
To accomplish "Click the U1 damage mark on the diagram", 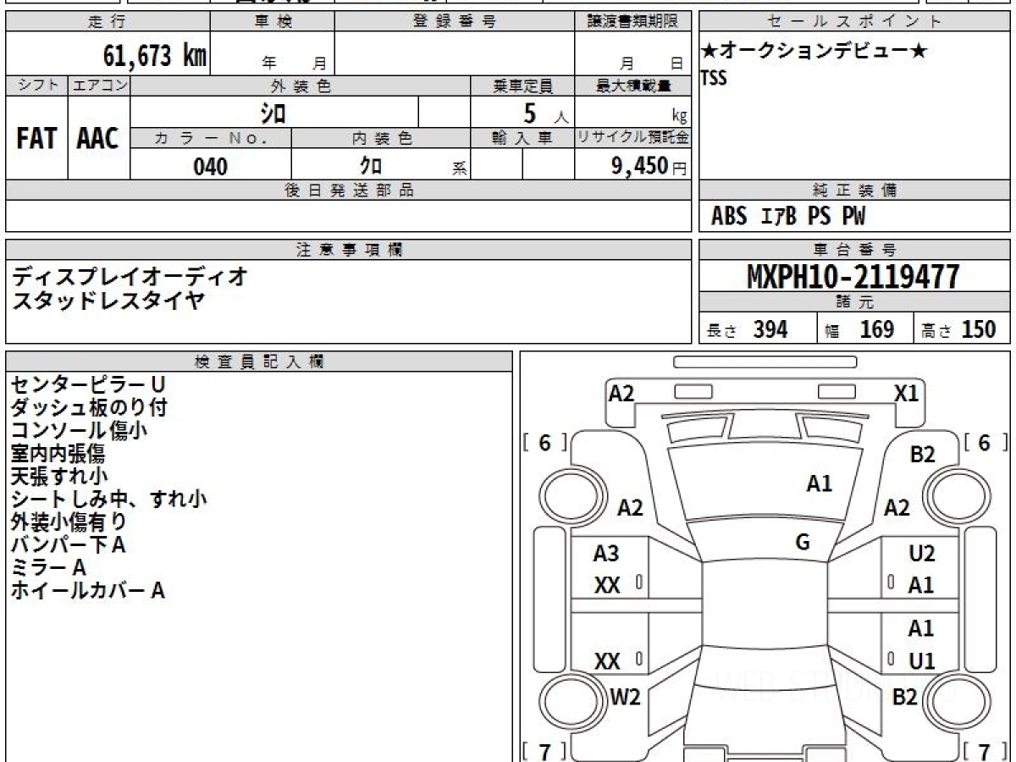I will [922, 661].
